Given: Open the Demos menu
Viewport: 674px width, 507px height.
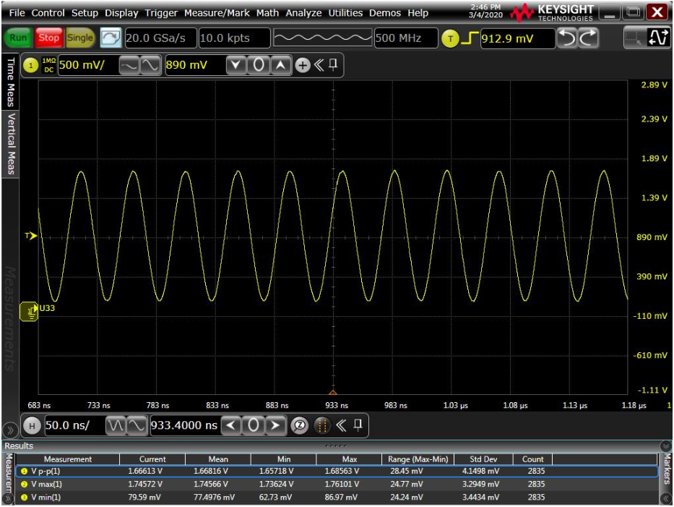Looking at the screenshot, I should pos(385,13).
